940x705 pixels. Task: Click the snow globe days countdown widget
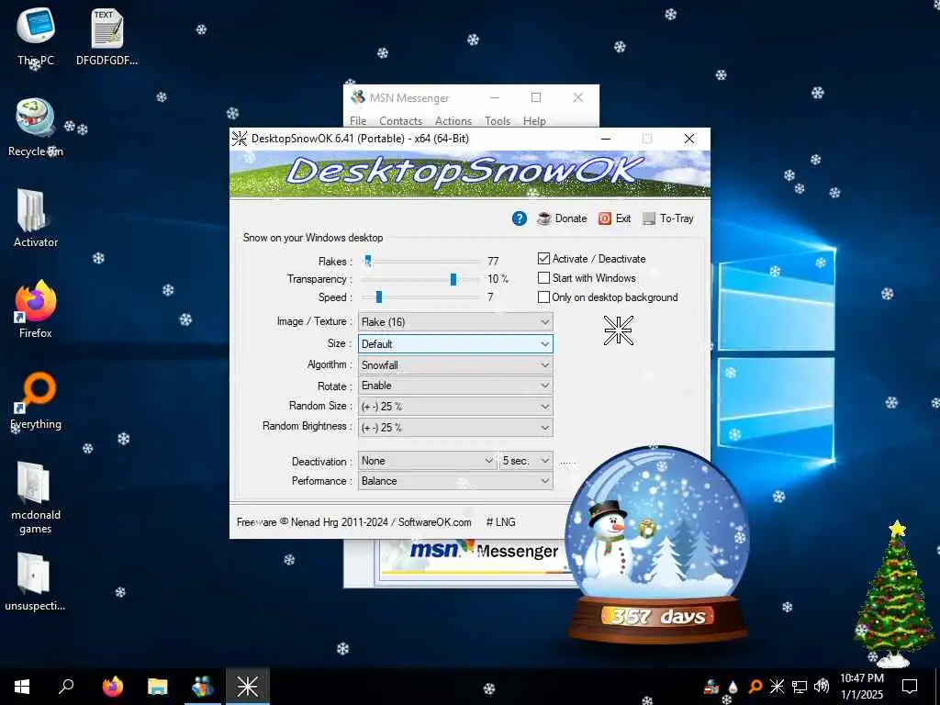point(657,544)
